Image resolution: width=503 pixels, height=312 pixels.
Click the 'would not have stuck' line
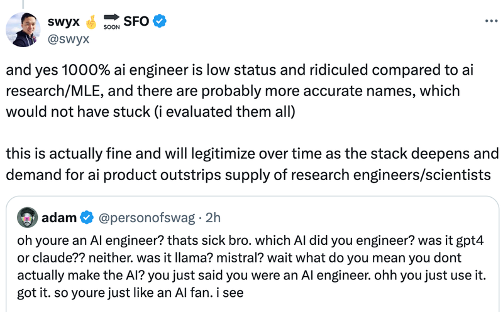[150, 112]
